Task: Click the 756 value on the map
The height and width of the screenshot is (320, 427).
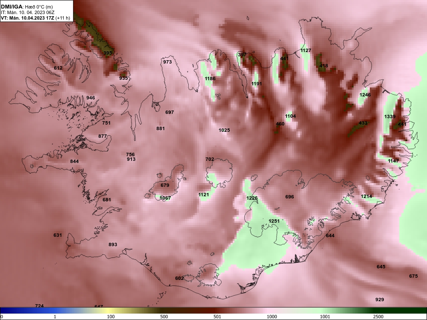Action: pos(130,154)
